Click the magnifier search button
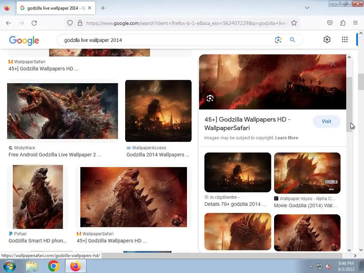Viewport: 364px width, 273px height. pos(292,40)
